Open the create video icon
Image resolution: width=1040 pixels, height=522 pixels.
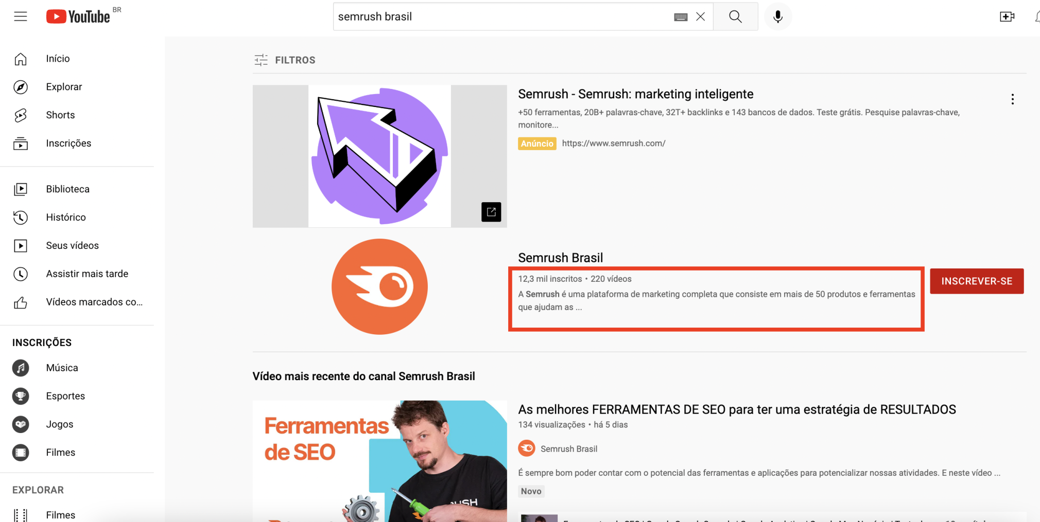(x=1007, y=16)
